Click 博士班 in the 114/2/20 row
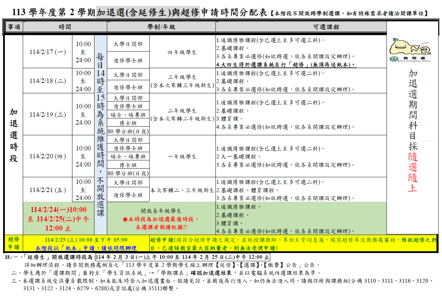The image size is (442, 296). pos(128,165)
